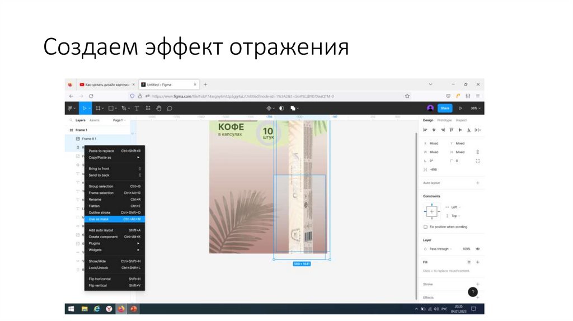Screen dimensions: 573x321
Task: Click the constraints box widget
Action: click(x=431, y=211)
